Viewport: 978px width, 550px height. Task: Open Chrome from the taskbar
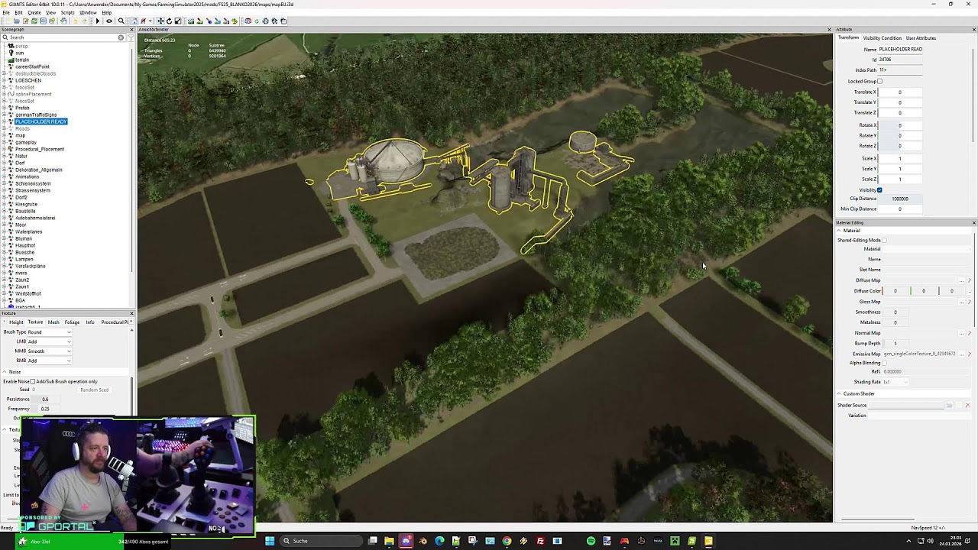(507, 541)
